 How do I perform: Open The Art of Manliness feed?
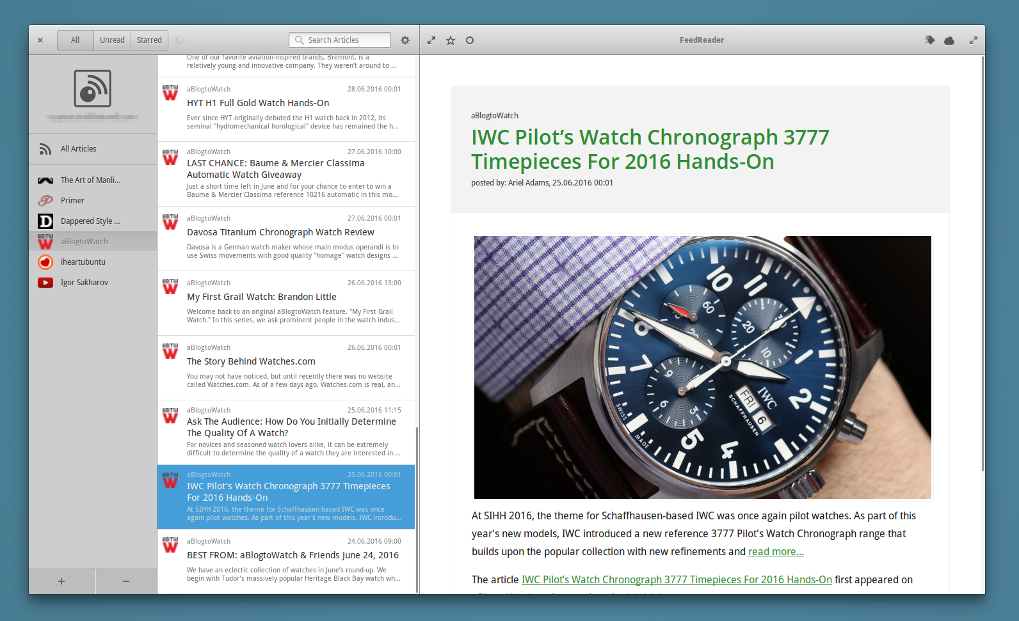tap(93, 180)
